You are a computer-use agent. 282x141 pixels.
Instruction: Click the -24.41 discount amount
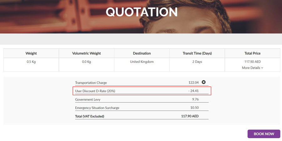point(194,91)
